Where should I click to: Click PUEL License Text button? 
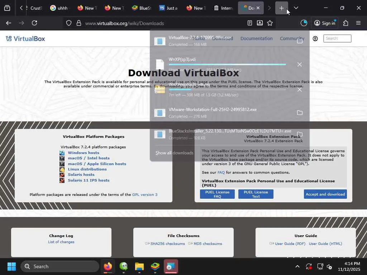[x=256, y=194]
